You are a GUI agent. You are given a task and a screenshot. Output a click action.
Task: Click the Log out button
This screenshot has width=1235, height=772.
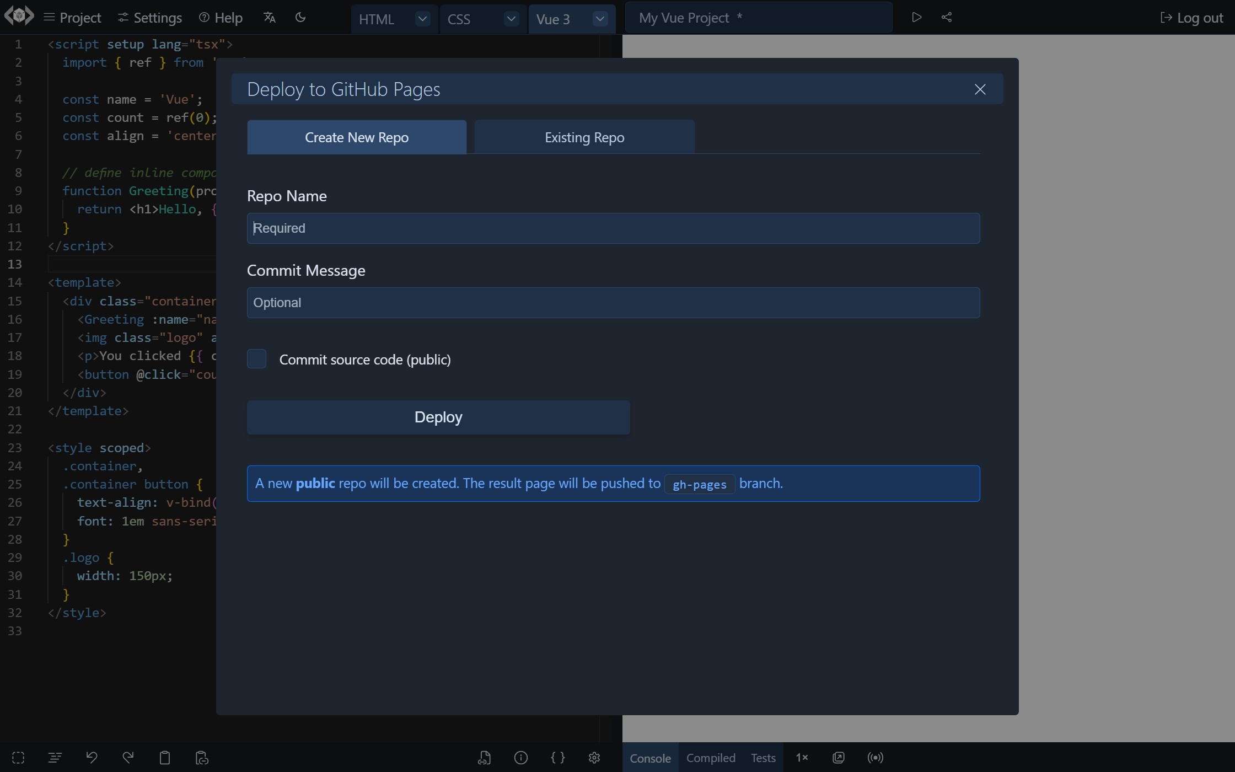click(1191, 17)
